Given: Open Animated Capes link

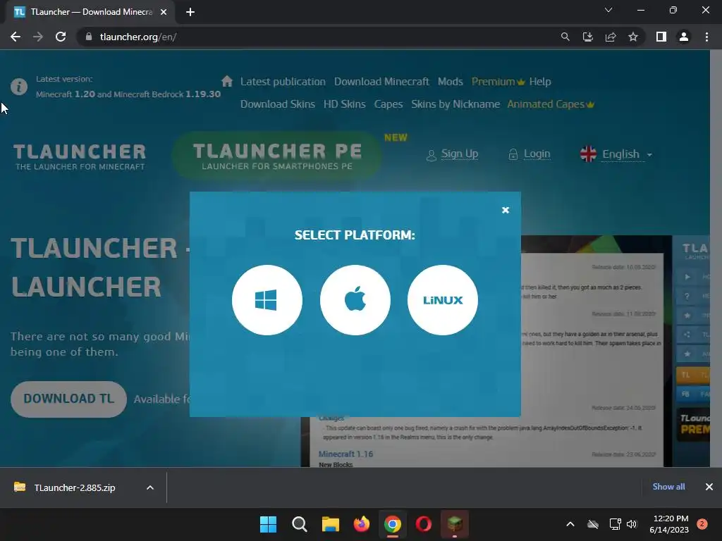Looking at the screenshot, I should pos(551,104).
